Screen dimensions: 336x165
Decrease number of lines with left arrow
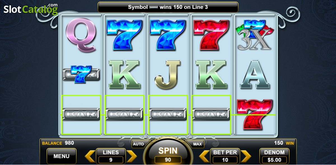[90, 156]
